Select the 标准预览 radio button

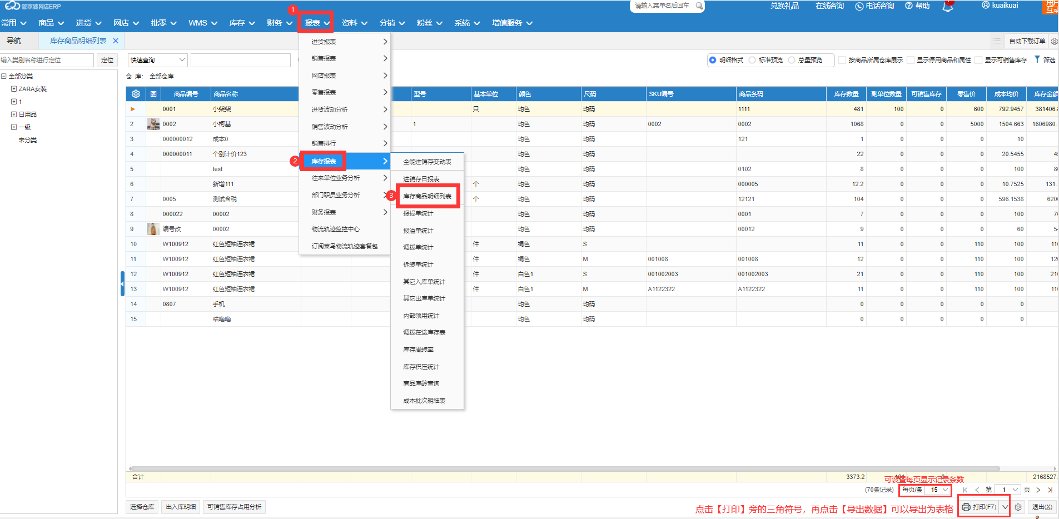point(752,60)
